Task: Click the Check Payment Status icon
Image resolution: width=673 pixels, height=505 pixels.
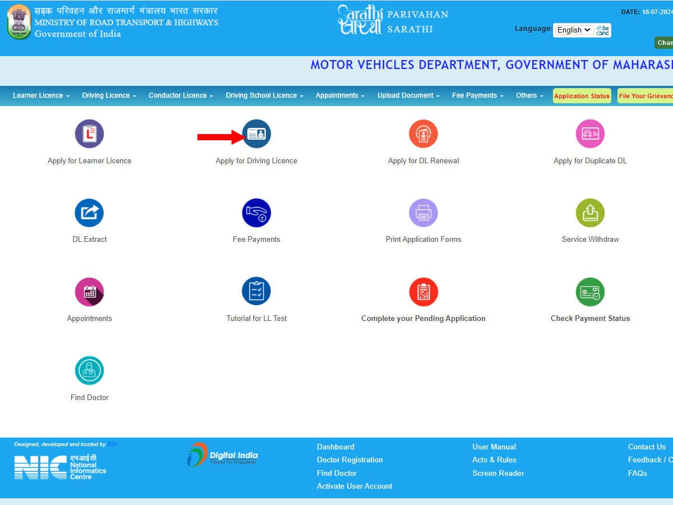Action: tap(590, 292)
